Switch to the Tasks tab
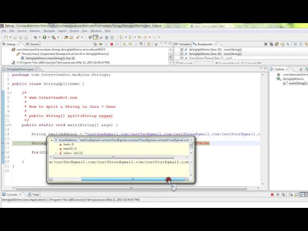The image size is (308, 231). (x=34, y=194)
